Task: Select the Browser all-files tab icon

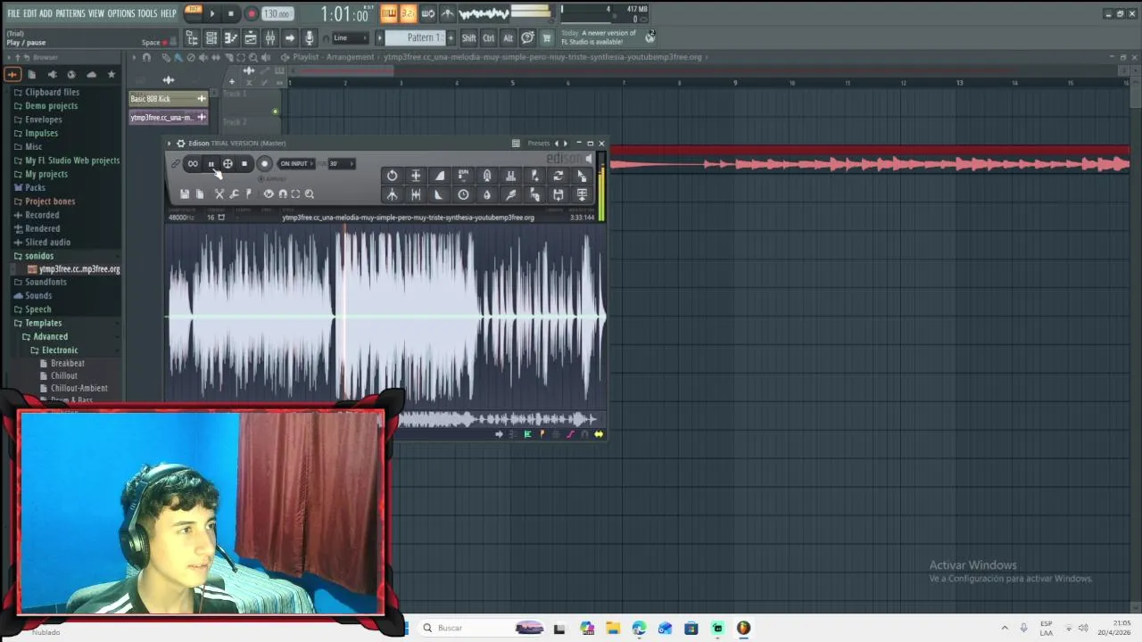Action: (32, 75)
